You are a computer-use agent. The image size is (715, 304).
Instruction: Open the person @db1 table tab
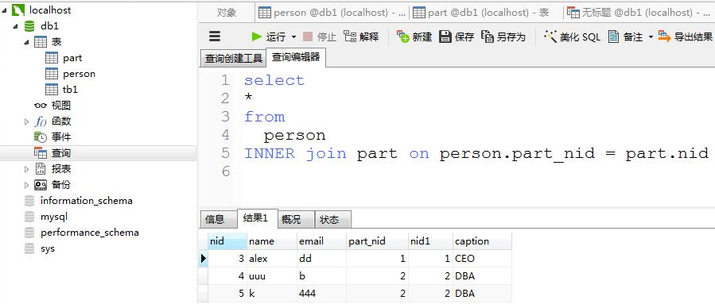332,13
